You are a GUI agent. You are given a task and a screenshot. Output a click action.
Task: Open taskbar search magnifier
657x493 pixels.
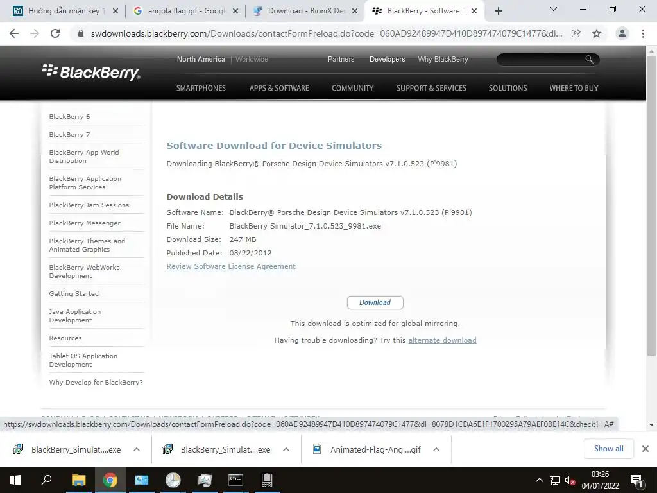(x=46, y=480)
